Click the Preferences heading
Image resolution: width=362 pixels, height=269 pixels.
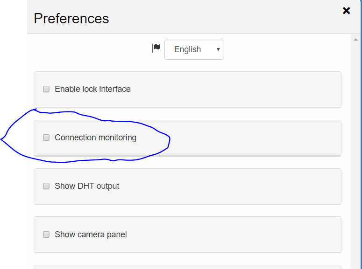click(71, 19)
